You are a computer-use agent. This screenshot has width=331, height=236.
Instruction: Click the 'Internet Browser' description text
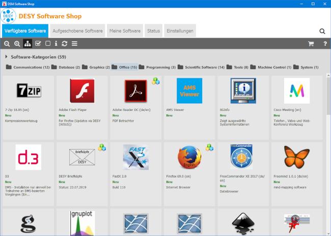tap(178, 187)
